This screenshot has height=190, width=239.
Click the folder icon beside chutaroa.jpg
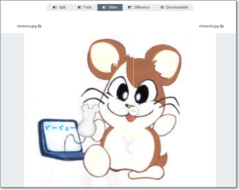click(40, 27)
